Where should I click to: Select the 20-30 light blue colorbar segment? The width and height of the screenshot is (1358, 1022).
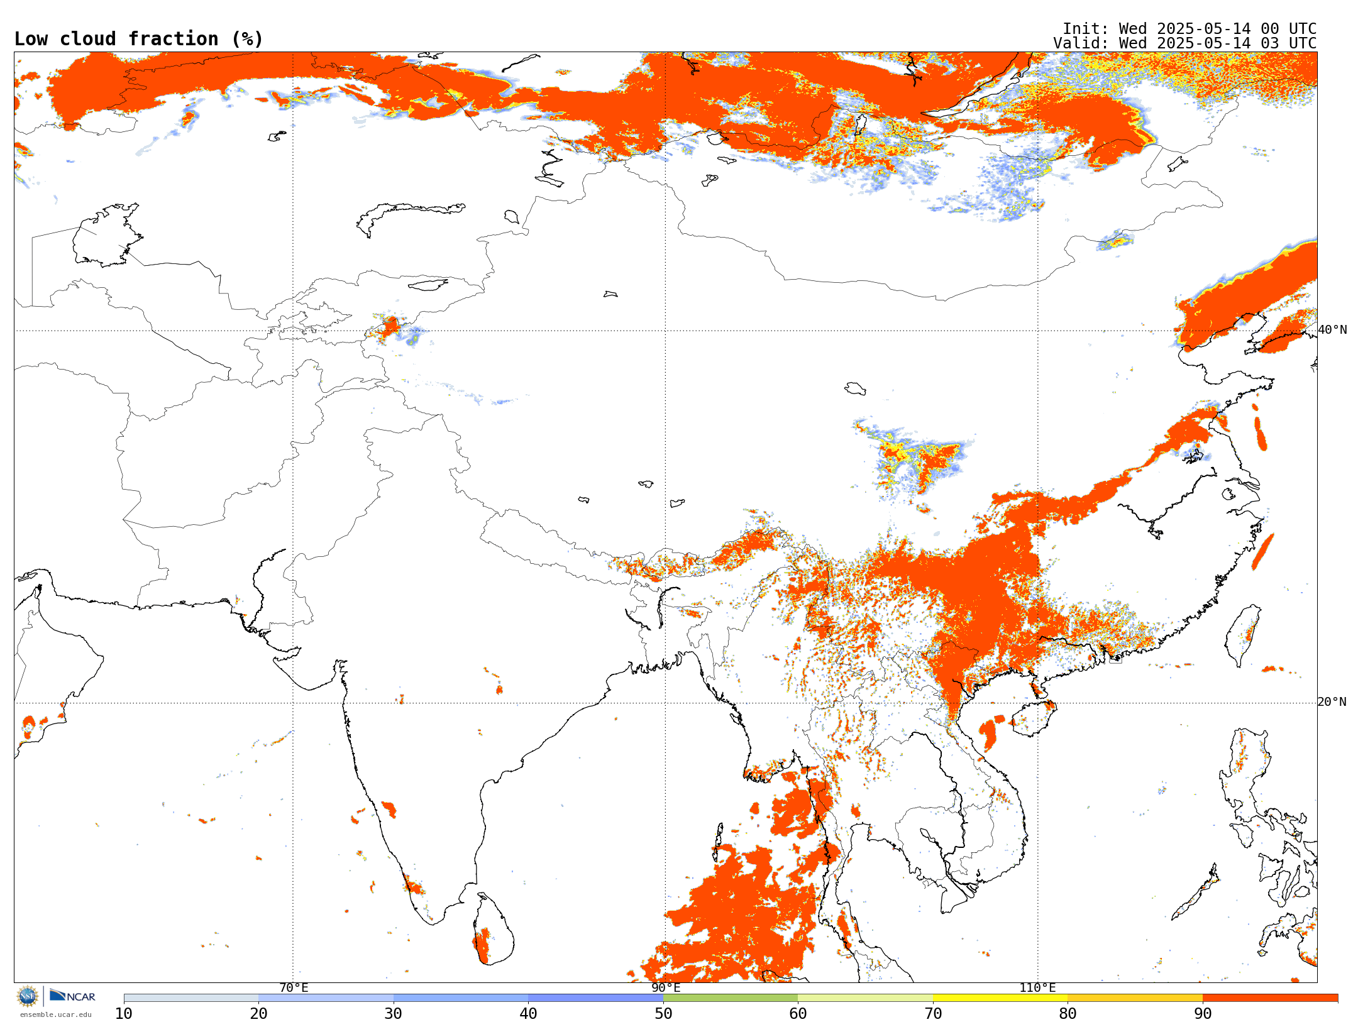pyautogui.click(x=326, y=998)
